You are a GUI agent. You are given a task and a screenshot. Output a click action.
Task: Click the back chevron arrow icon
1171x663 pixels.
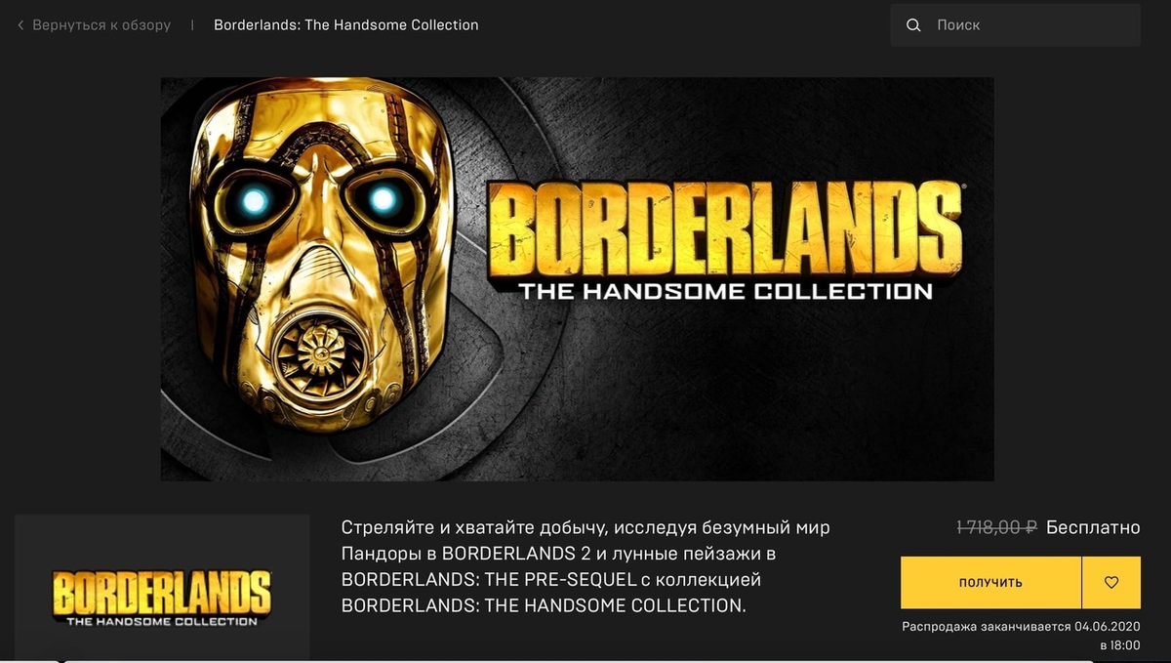[20, 25]
